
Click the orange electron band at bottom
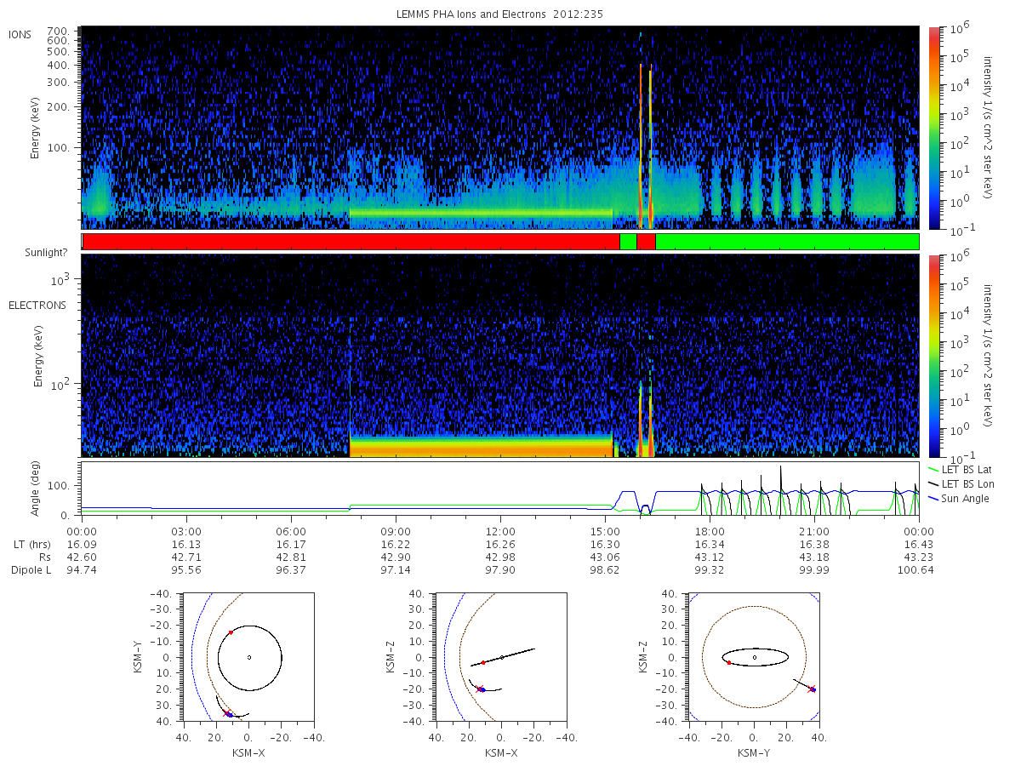pyautogui.click(x=481, y=445)
